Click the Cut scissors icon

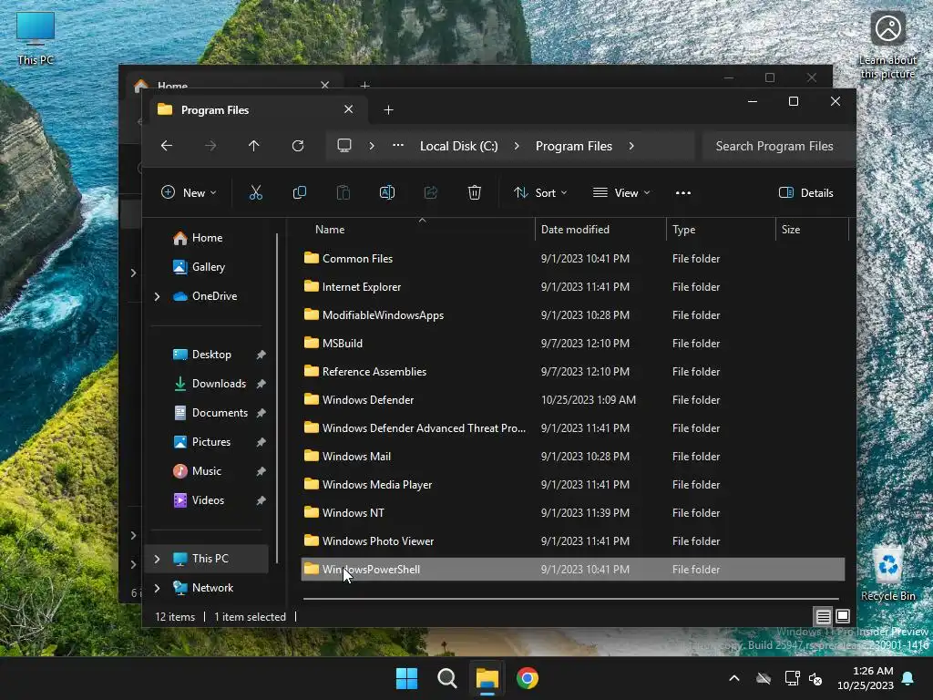click(x=255, y=192)
